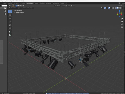
Task: Choose the subtract-selection mode icon
Action: click(x=20, y=6)
